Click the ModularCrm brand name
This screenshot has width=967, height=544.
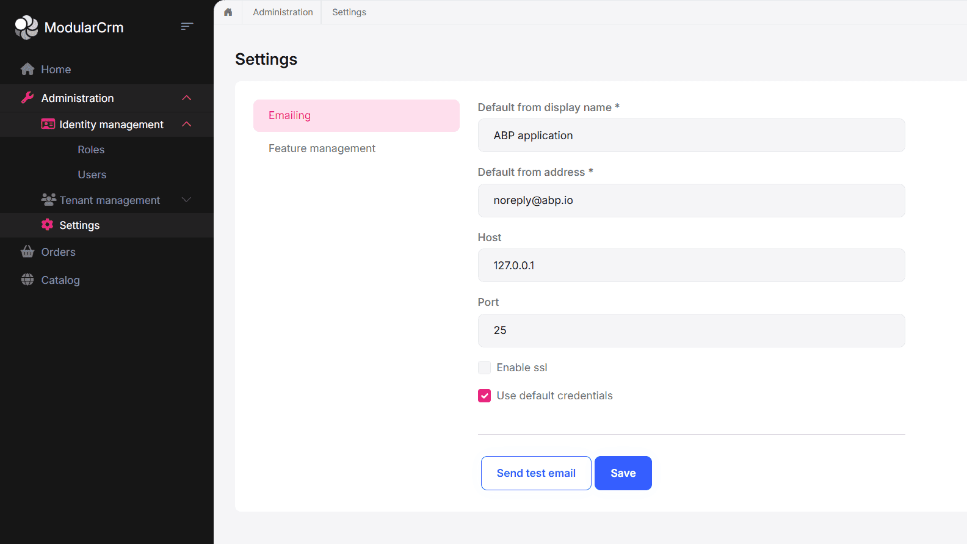(84, 27)
